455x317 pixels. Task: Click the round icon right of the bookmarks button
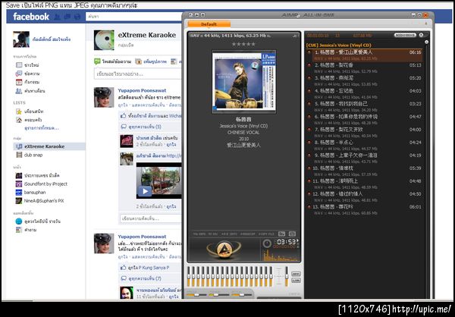421,35
